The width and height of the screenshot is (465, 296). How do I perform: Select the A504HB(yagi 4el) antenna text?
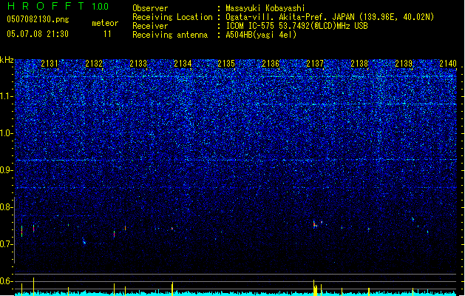click(x=261, y=35)
